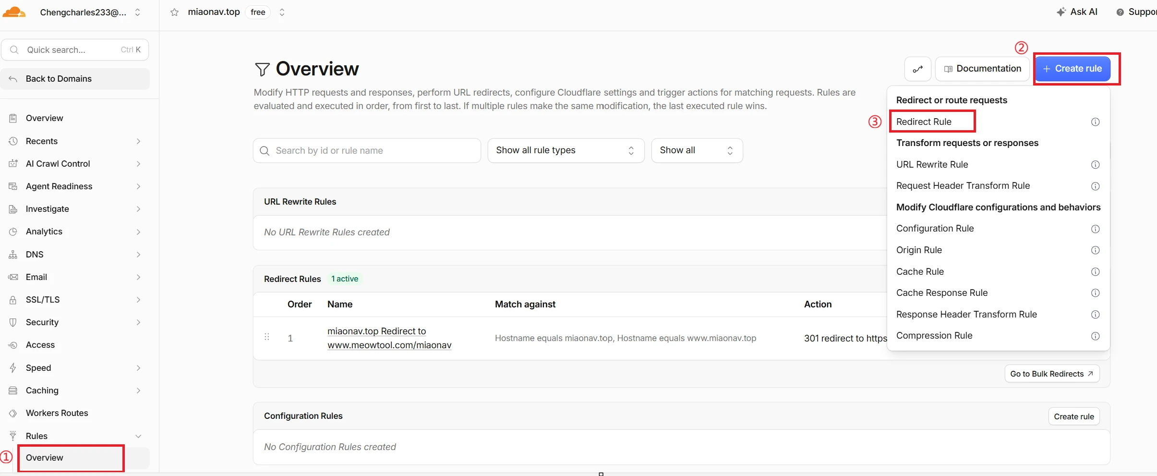This screenshot has height=476, width=1157.
Task: Expand the Analytics chevron
Action: (x=138, y=232)
